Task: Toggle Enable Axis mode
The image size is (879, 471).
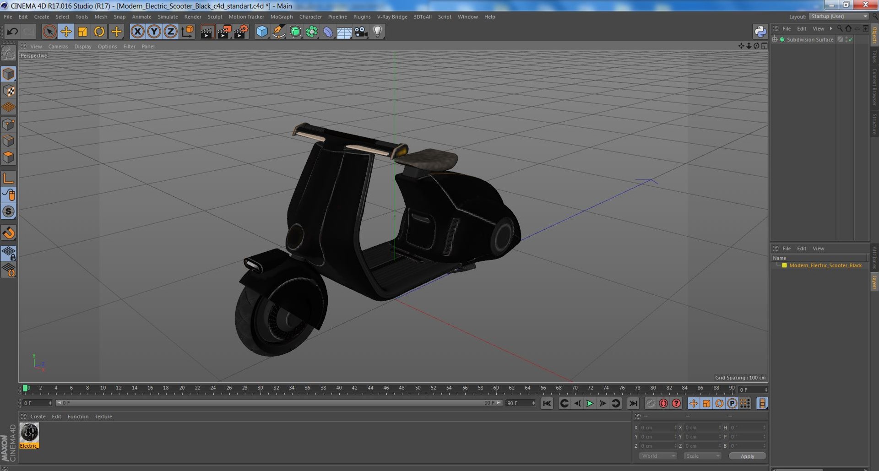Action: pos(8,179)
